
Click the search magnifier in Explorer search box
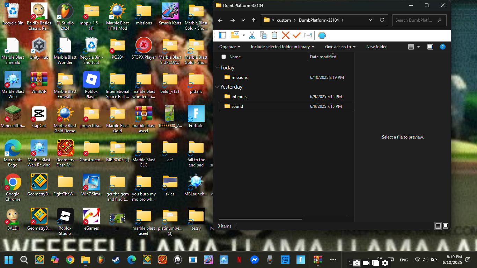[x=439, y=20]
